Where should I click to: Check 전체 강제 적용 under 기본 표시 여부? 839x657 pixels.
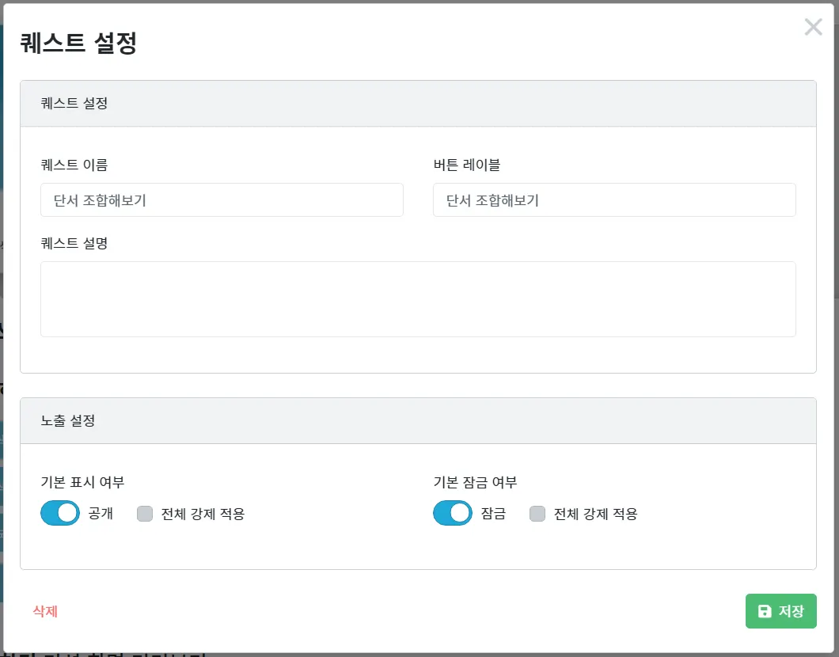[x=145, y=514]
